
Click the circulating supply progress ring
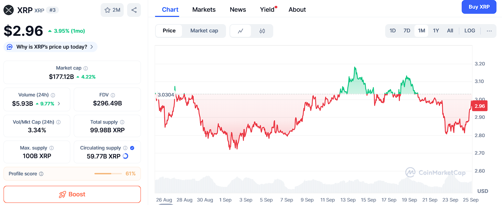pyautogui.click(x=125, y=156)
